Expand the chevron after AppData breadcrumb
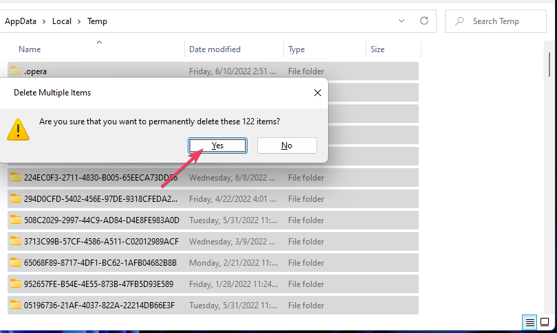 [44, 22]
